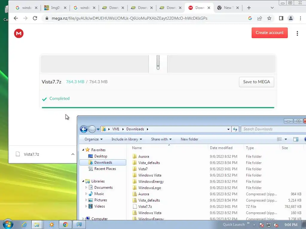Select the Vista7 file folder row
The image size is (306, 229).
[x=217, y=169]
